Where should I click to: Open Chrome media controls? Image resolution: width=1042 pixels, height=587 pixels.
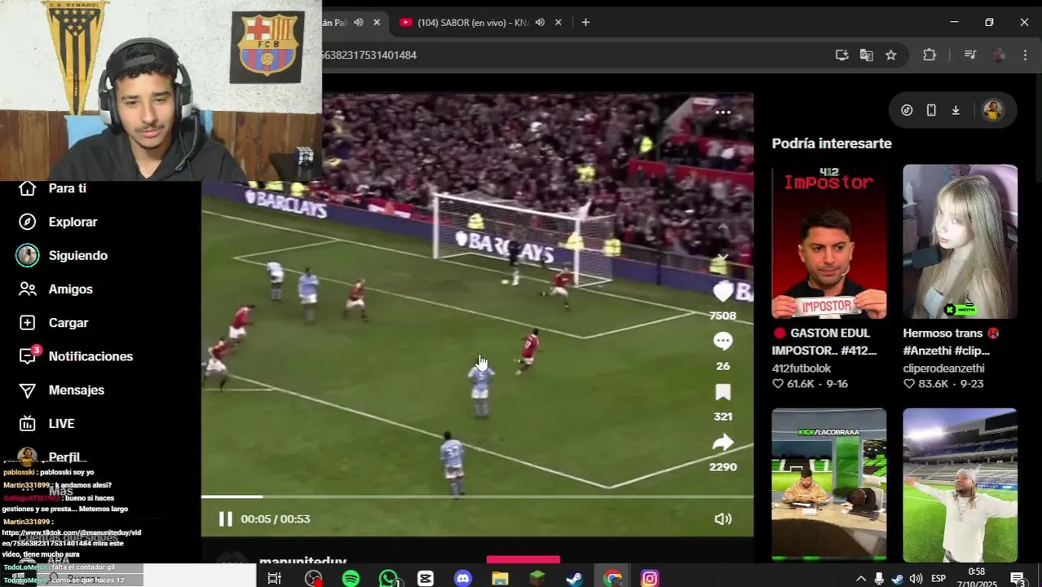coord(969,55)
